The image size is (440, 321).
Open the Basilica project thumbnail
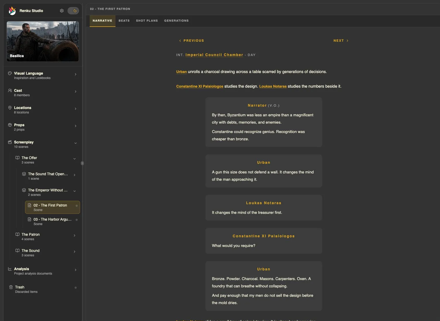(43, 41)
